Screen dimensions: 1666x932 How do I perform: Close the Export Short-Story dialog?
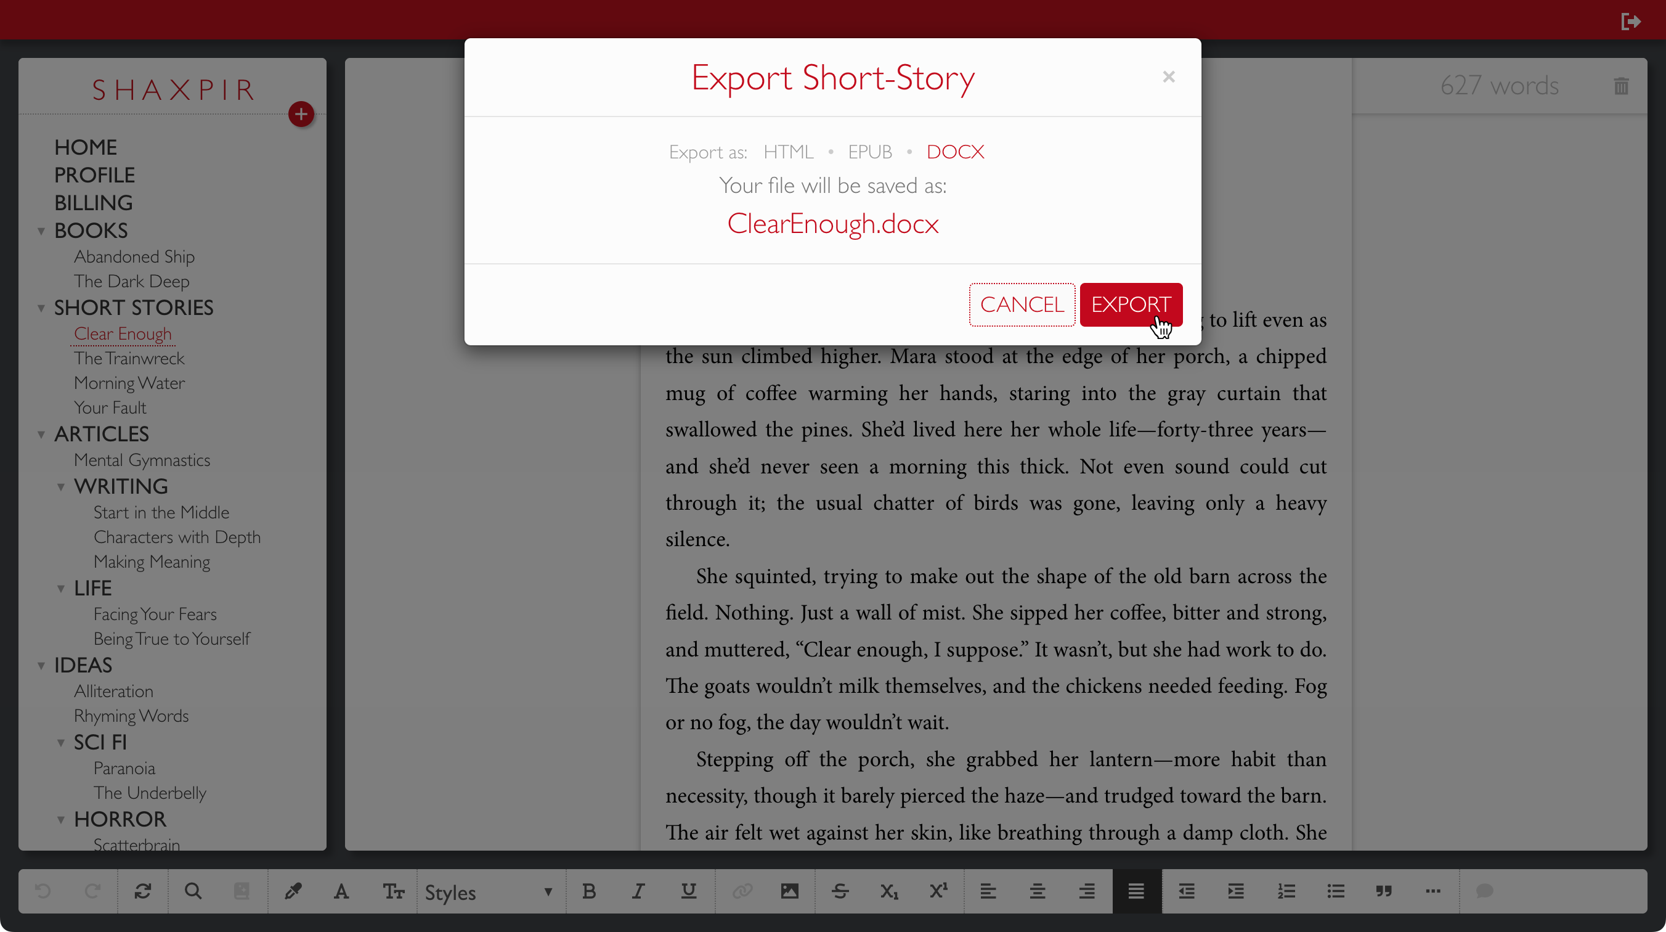point(1168,77)
